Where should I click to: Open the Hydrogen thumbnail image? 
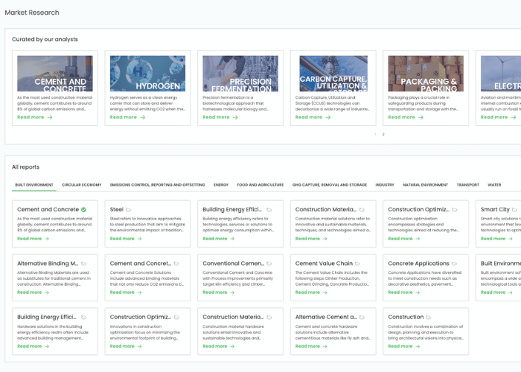click(148, 74)
